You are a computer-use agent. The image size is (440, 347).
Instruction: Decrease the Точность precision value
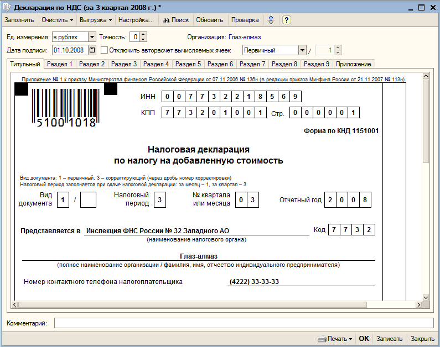143,39
